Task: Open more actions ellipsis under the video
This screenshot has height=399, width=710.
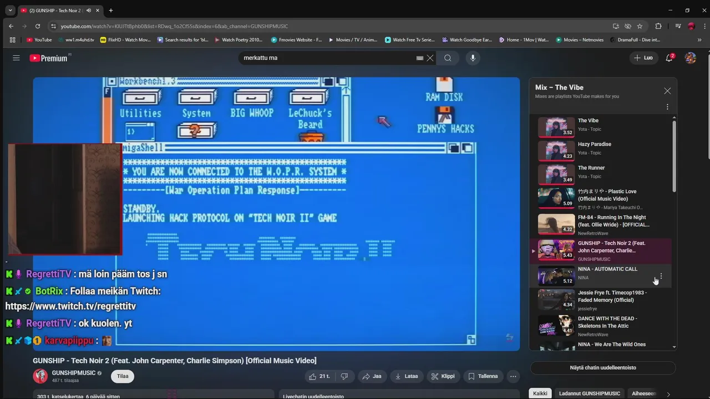Action: click(513, 376)
